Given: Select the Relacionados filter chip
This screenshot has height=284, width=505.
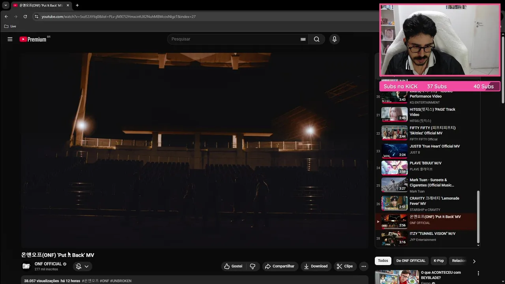Looking at the screenshot, I should coord(458,261).
